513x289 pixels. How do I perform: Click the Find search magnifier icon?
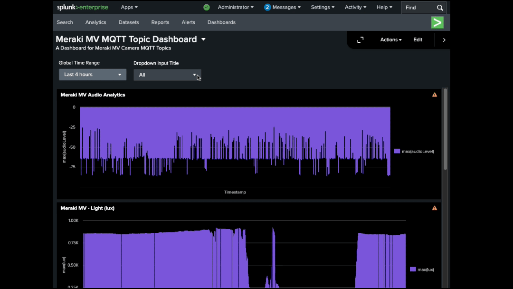[440, 8]
